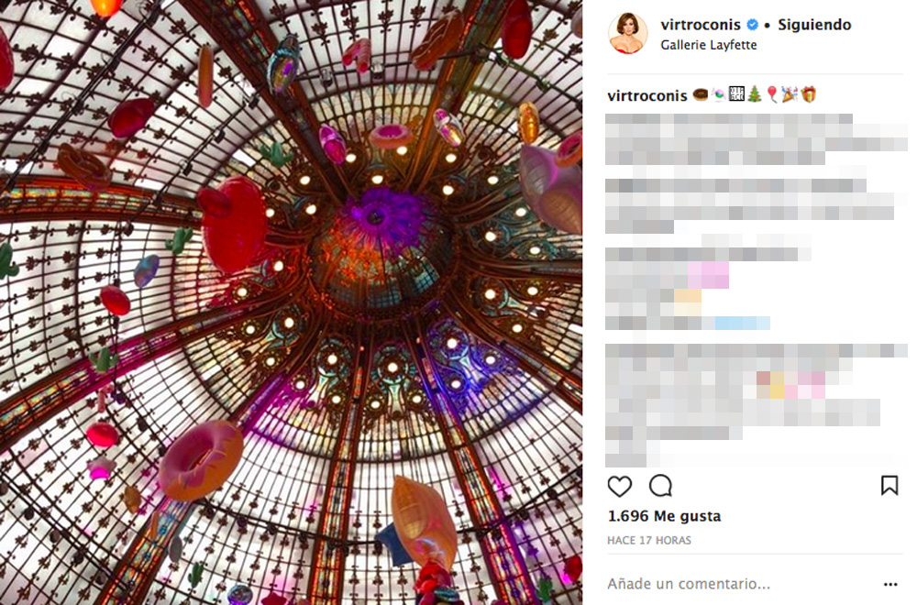Image resolution: width=917 pixels, height=605 pixels.
Task: Like the post with the heart icon
Action: (x=619, y=486)
